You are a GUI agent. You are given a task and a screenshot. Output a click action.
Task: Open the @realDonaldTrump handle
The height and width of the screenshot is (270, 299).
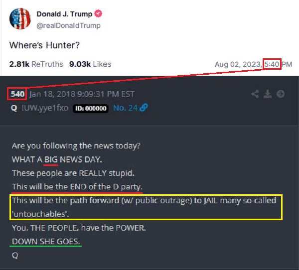point(68,25)
